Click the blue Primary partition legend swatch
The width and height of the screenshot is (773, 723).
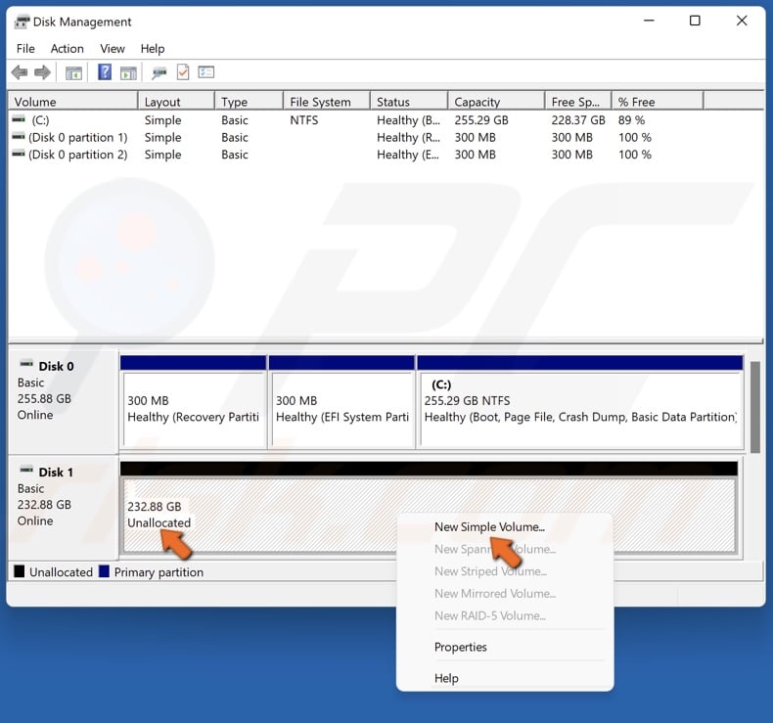click(104, 571)
